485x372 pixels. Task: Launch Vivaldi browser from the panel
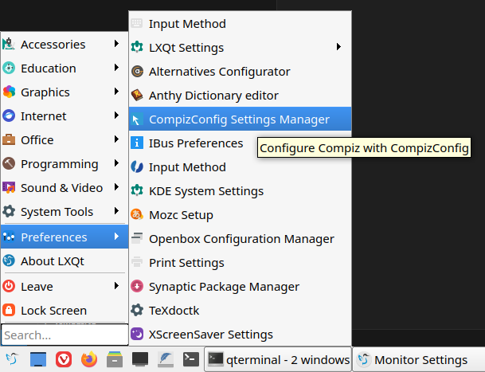(x=64, y=359)
